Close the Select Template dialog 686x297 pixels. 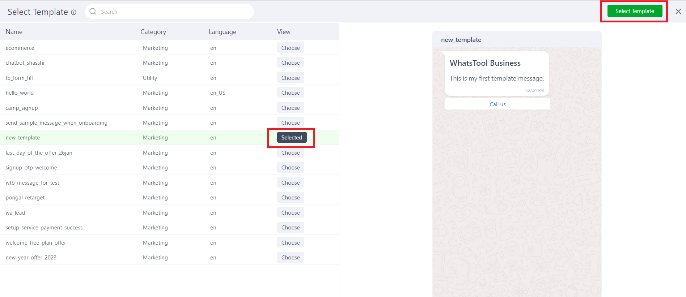(x=678, y=12)
